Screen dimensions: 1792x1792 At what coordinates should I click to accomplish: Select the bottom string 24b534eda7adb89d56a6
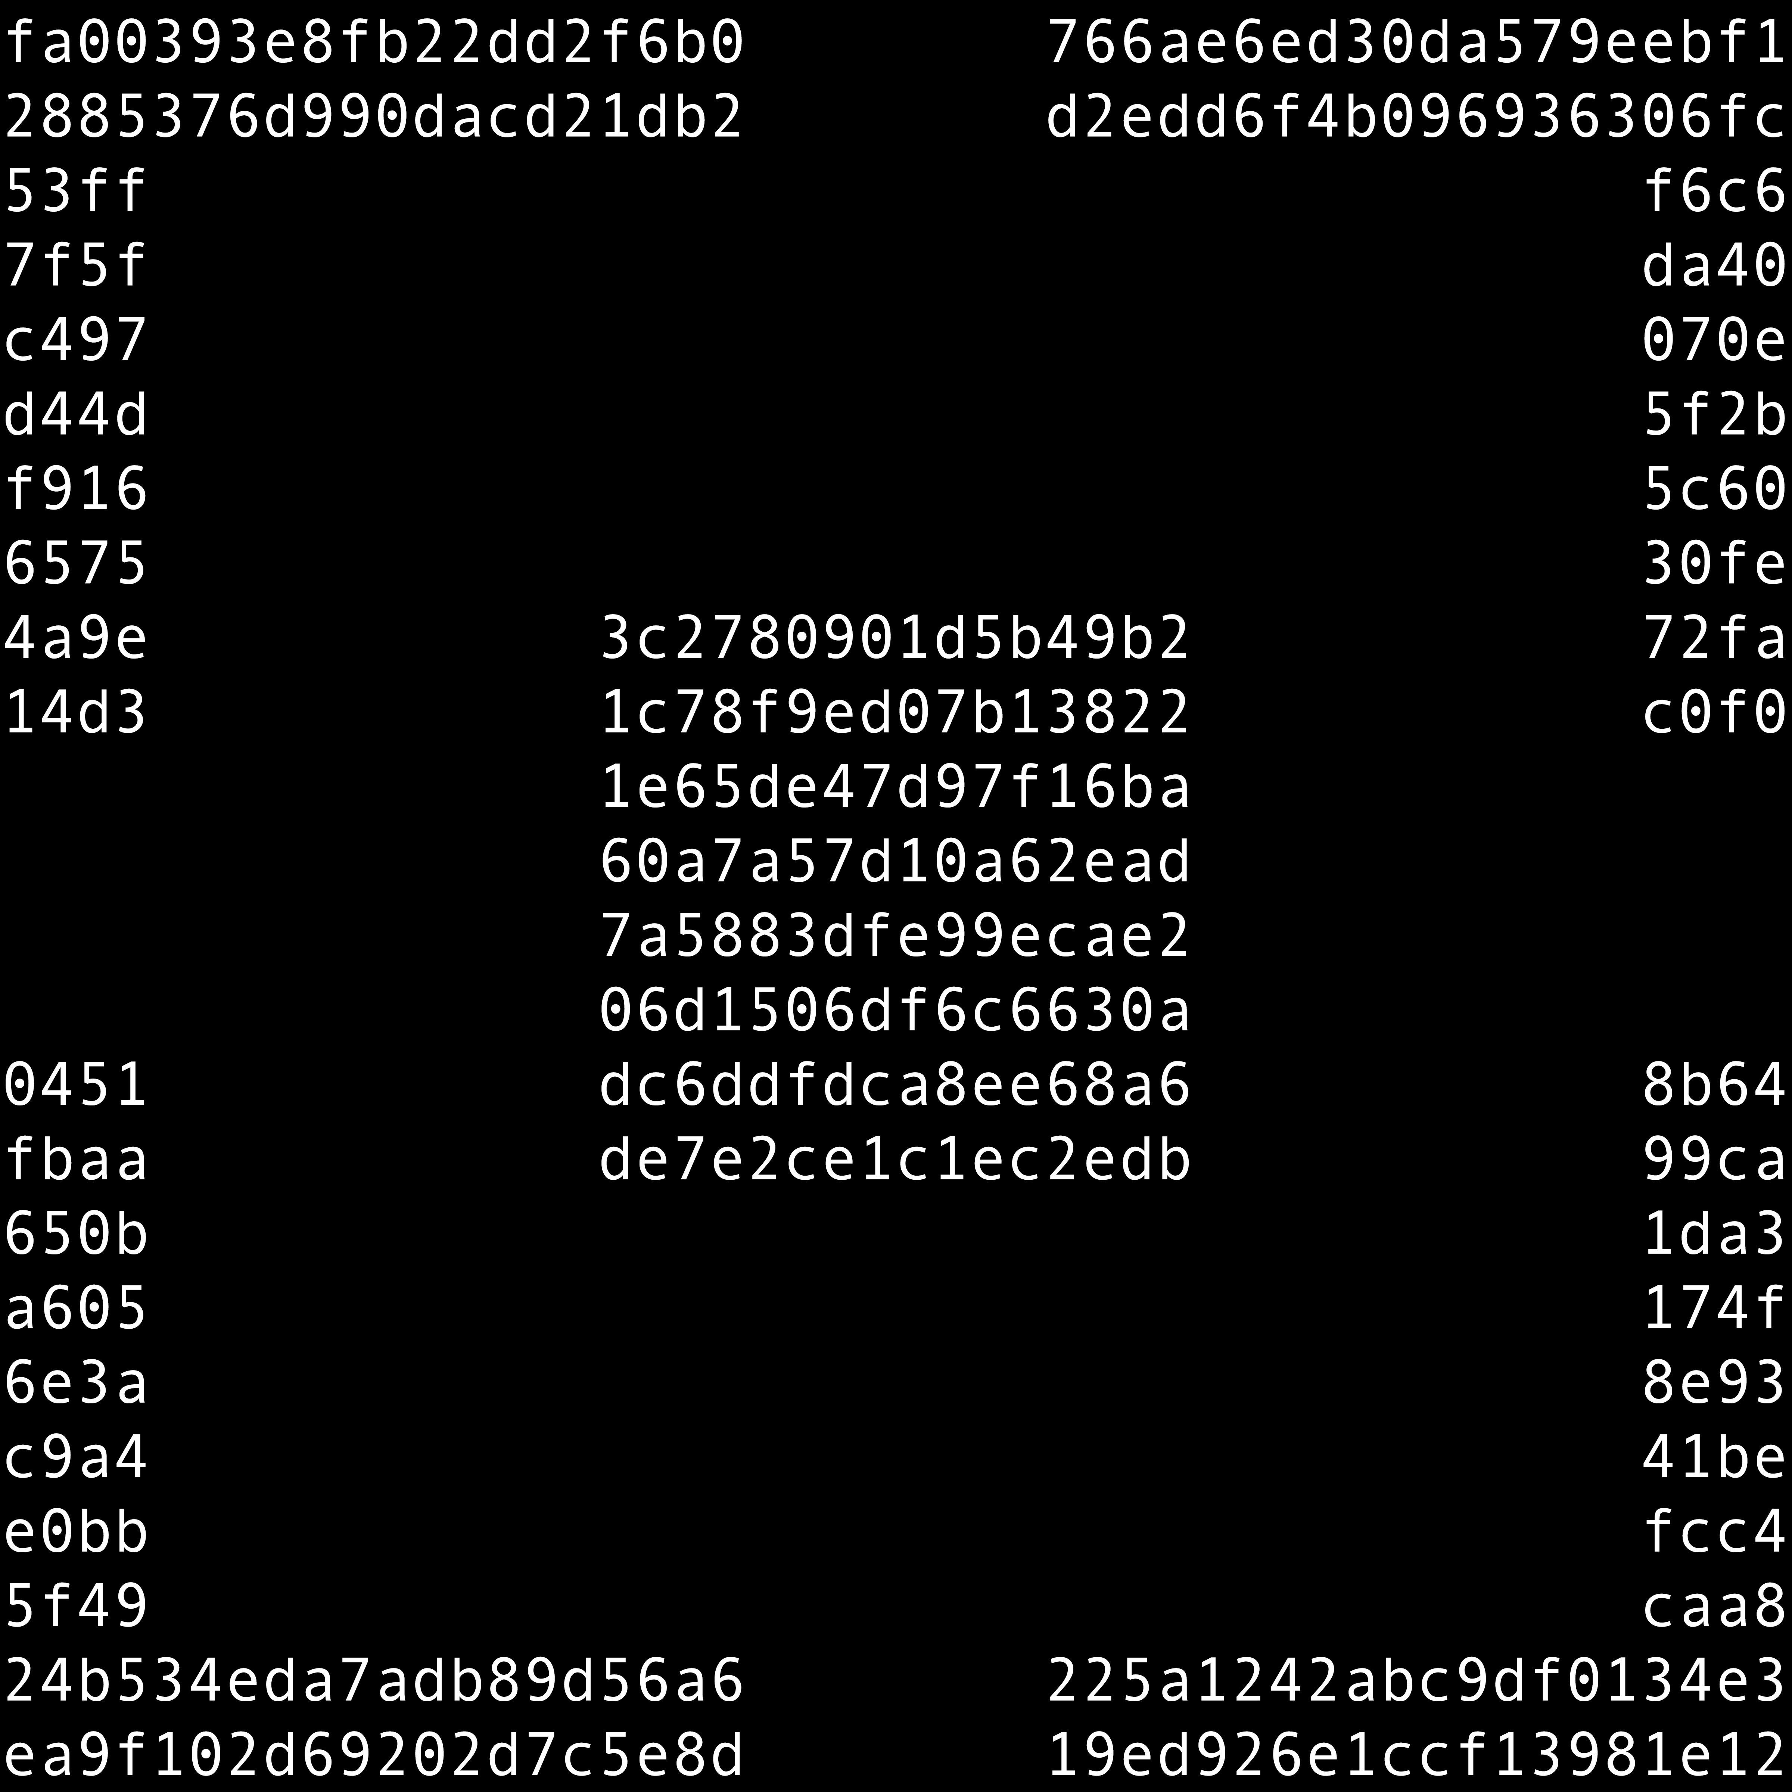(374, 1680)
